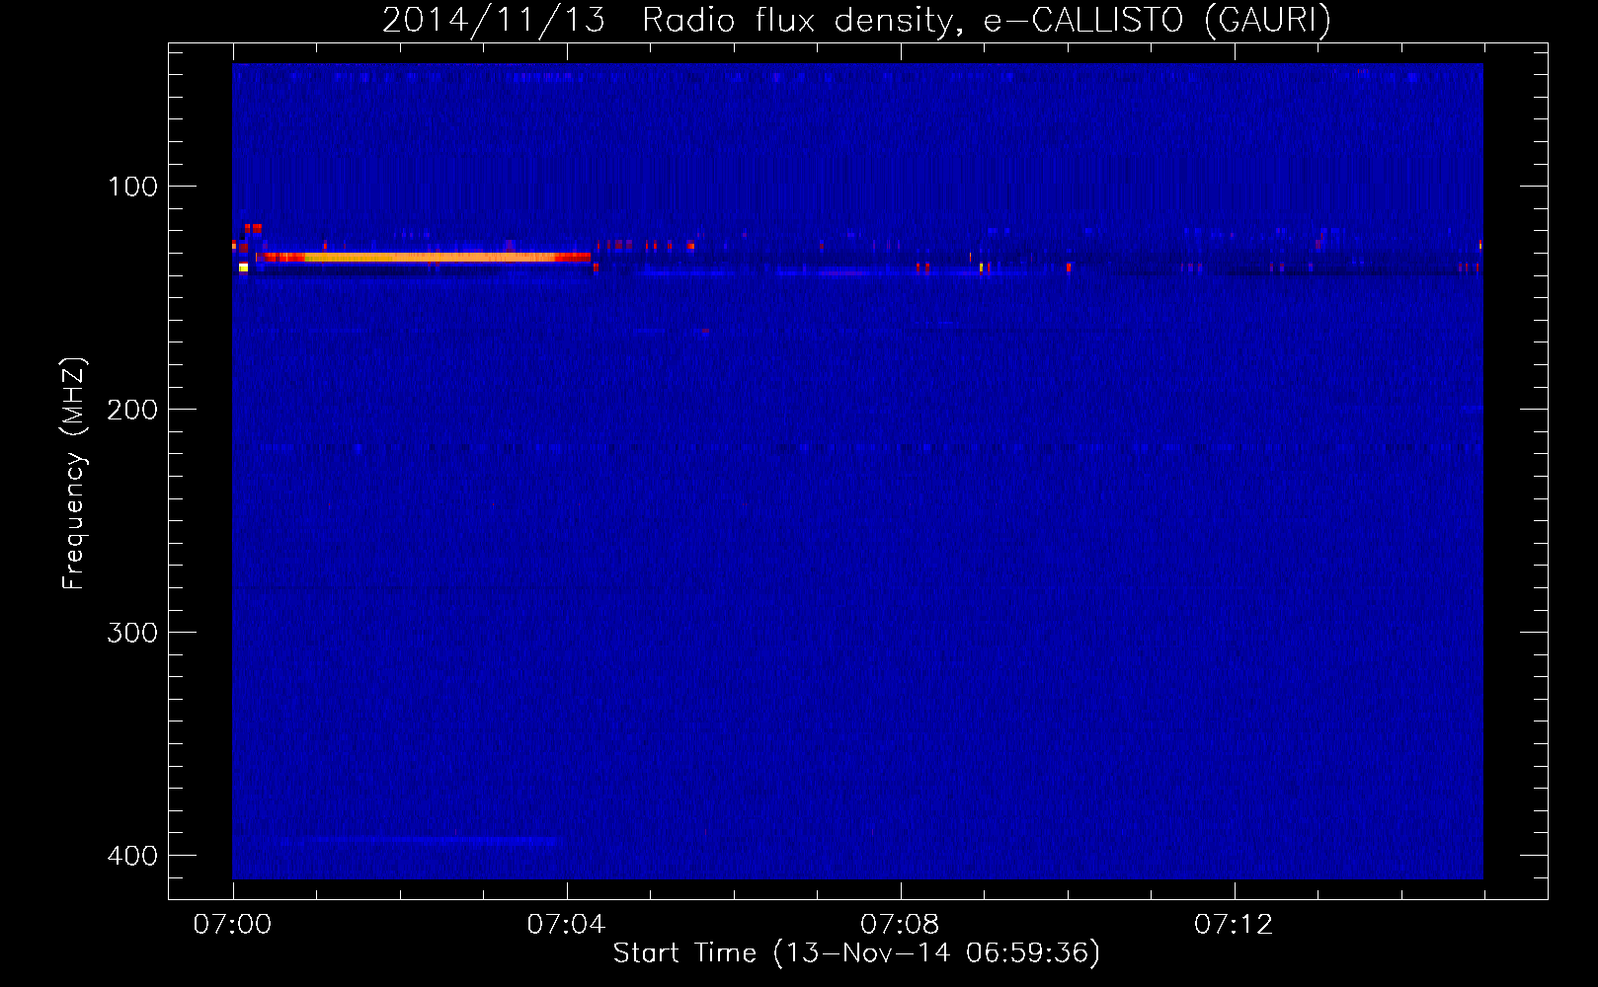
Task: Click the 400 frequency tick label
Action: point(132,856)
